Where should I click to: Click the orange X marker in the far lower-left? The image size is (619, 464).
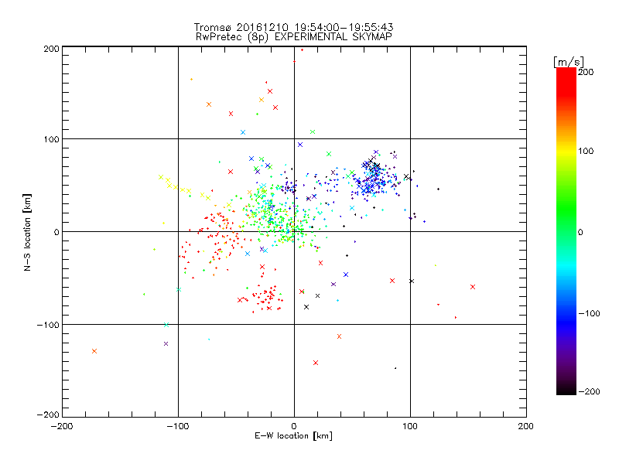tap(94, 351)
